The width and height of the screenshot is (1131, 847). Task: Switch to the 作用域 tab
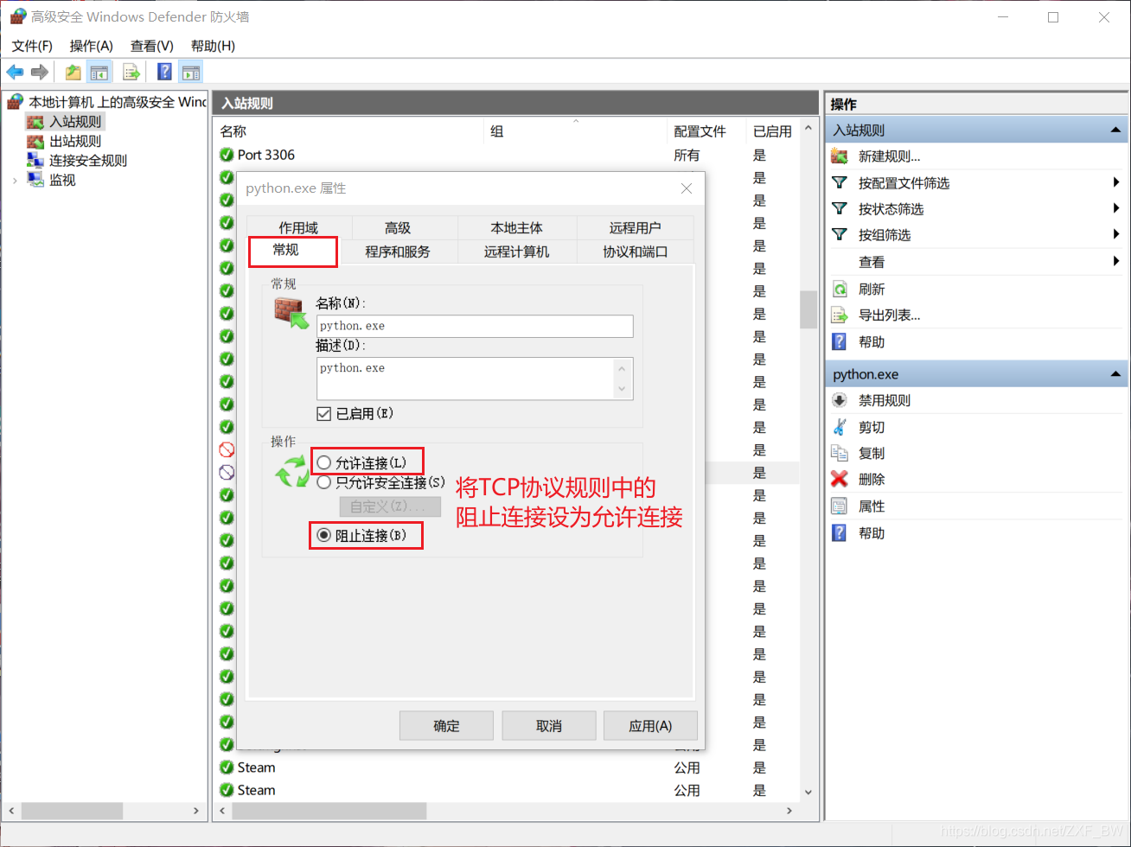[298, 227]
